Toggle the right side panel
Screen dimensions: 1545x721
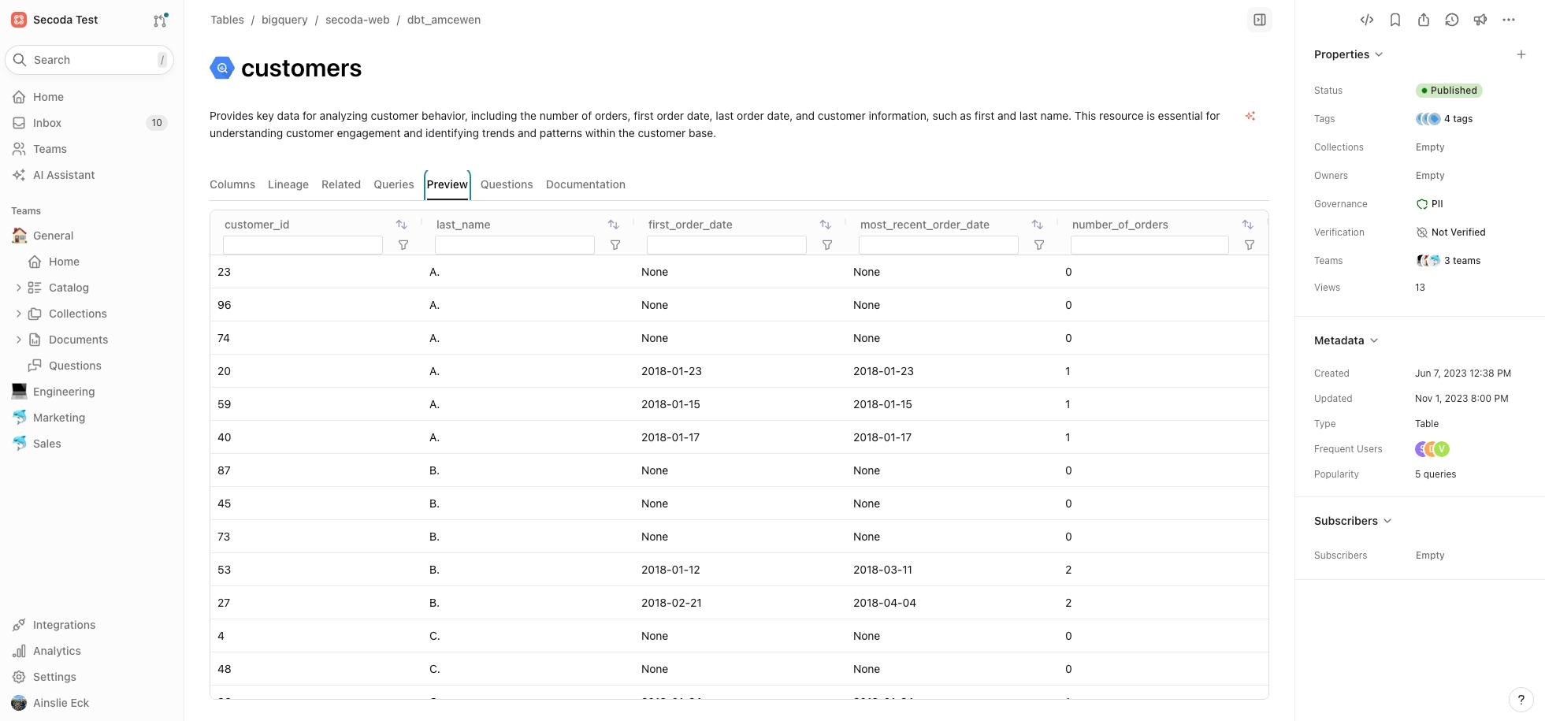tap(1259, 20)
